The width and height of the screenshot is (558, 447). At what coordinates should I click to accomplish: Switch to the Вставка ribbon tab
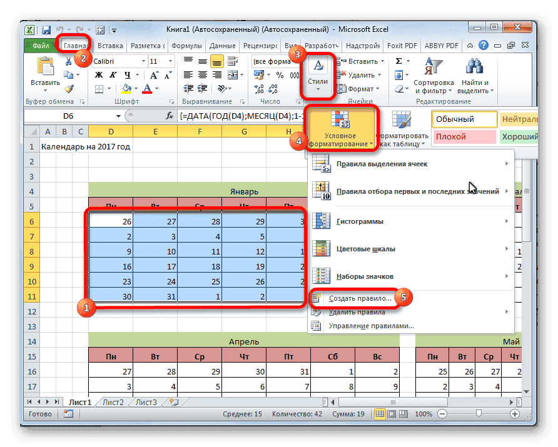(x=109, y=45)
